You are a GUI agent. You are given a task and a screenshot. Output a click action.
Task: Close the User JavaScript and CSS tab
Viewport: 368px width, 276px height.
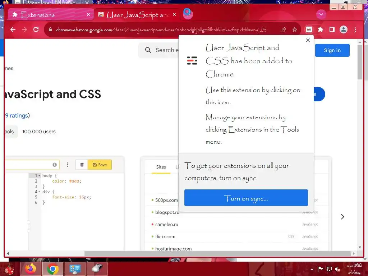[x=174, y=14]
